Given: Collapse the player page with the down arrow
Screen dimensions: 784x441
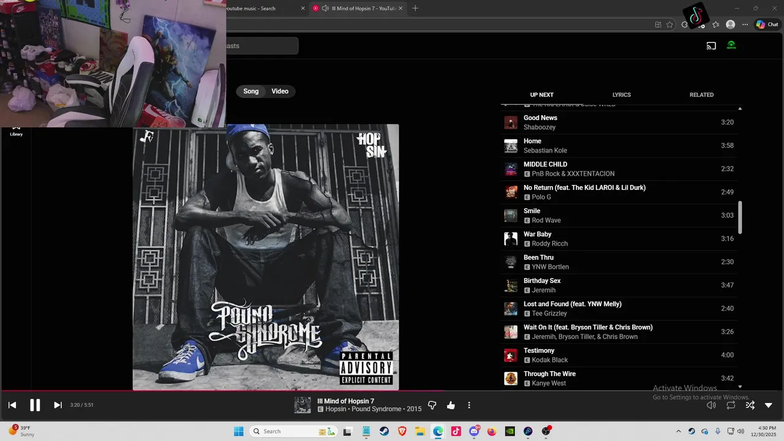Looking at the screenshot, I should (769, 405).
